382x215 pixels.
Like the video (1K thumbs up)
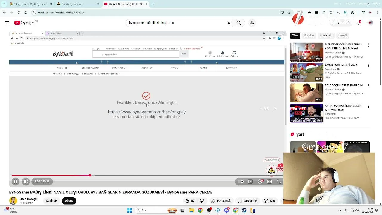[190, 201]
